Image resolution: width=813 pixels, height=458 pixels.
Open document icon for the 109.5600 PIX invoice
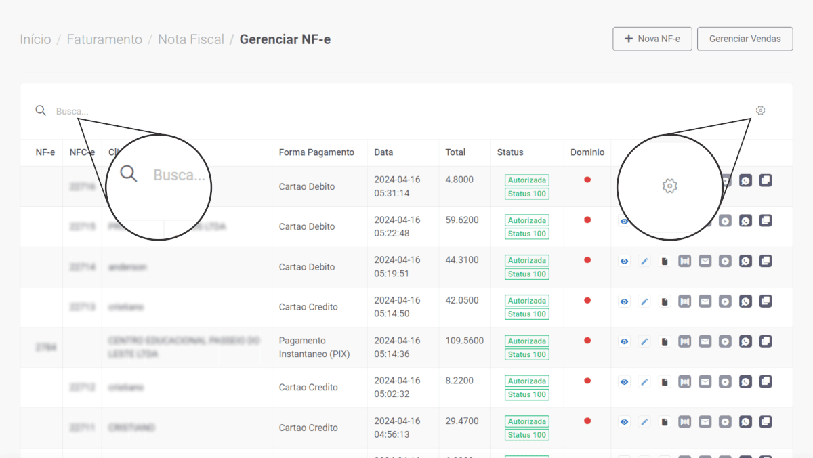click(x=665, y=342)
